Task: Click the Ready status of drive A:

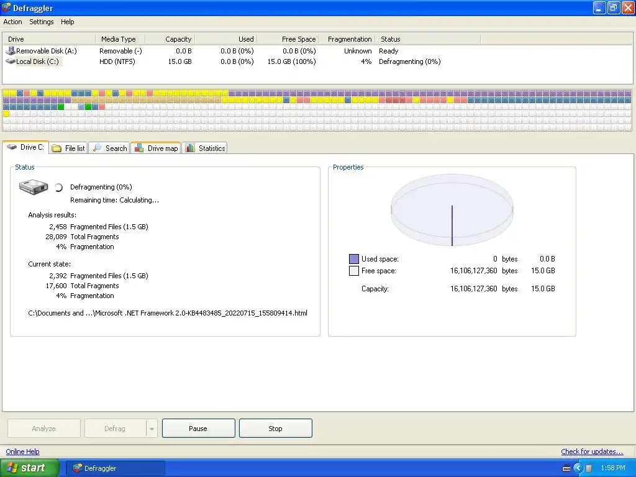Action: point(389,51)
